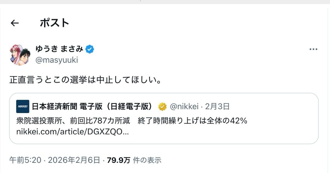Visit the @masyuuki handle

[57, 60]
